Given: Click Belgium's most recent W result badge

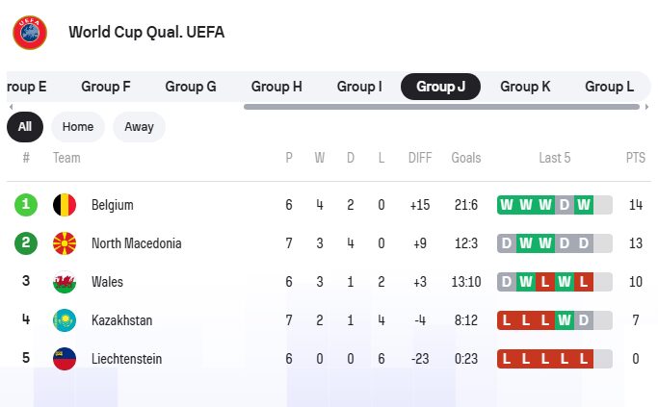Looking at the screenshot, I should [583, 205].
